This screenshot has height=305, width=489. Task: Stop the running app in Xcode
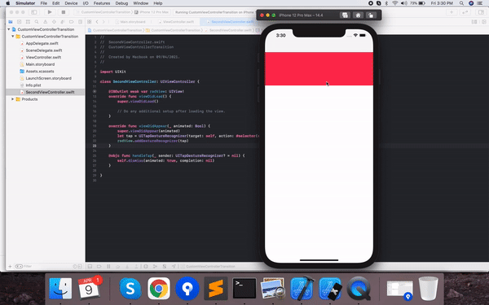(64, 12)
